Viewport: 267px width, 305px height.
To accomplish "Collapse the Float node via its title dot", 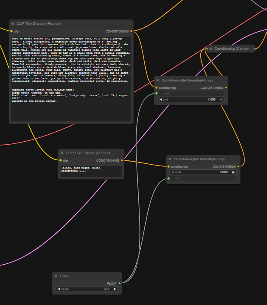I will pyautogui.click(x=56, y=276).
